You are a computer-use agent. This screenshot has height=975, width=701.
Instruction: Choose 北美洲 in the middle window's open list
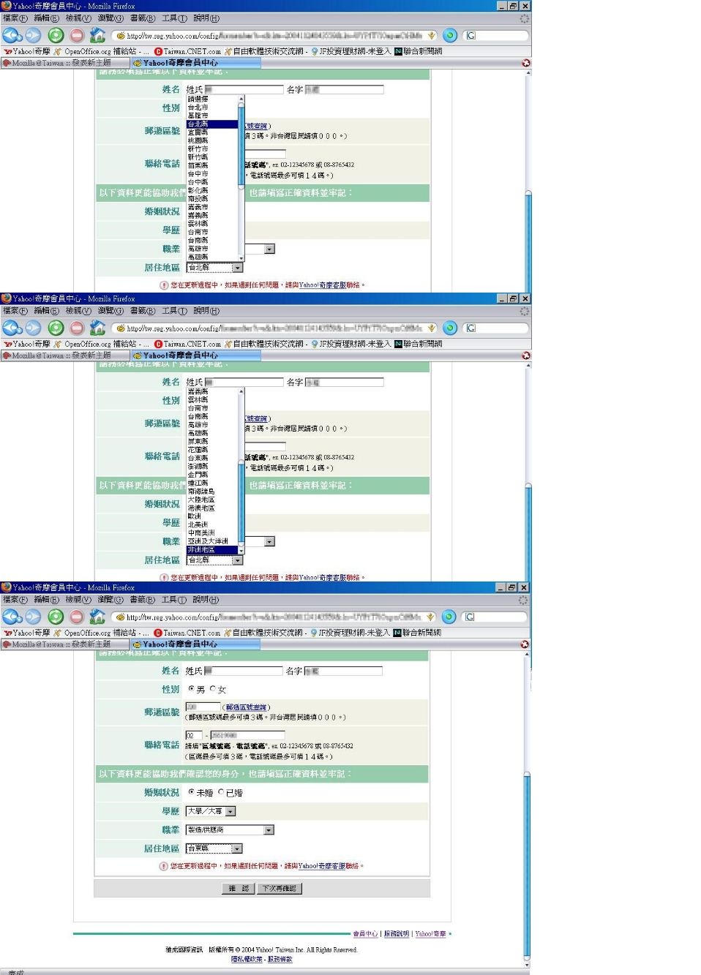pos(211,524)
